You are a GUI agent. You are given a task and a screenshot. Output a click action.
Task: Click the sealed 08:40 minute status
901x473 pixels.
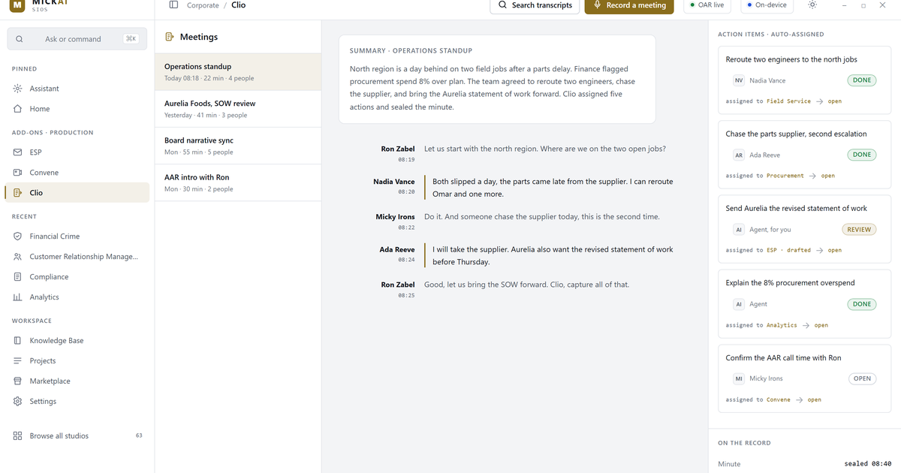(867, 464)
